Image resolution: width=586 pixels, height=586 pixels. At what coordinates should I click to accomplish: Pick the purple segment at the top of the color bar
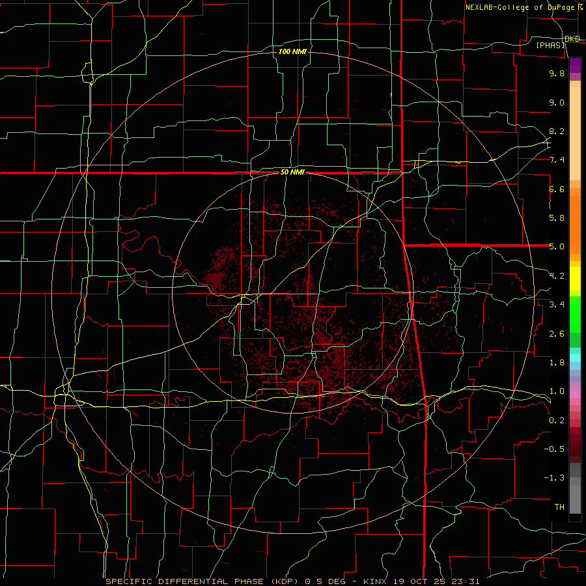click(575, 65)
